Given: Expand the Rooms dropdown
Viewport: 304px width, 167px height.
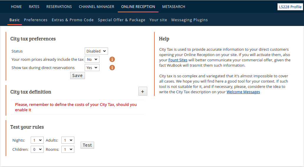Looking at the screenshot, I should tap(68, 149).
